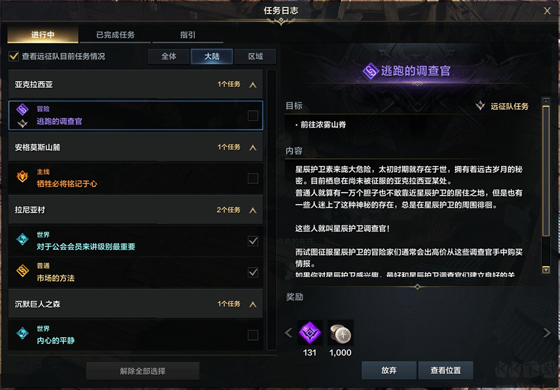
Task: Click the scroll down arrow of quest description
Action: [545, 270]
